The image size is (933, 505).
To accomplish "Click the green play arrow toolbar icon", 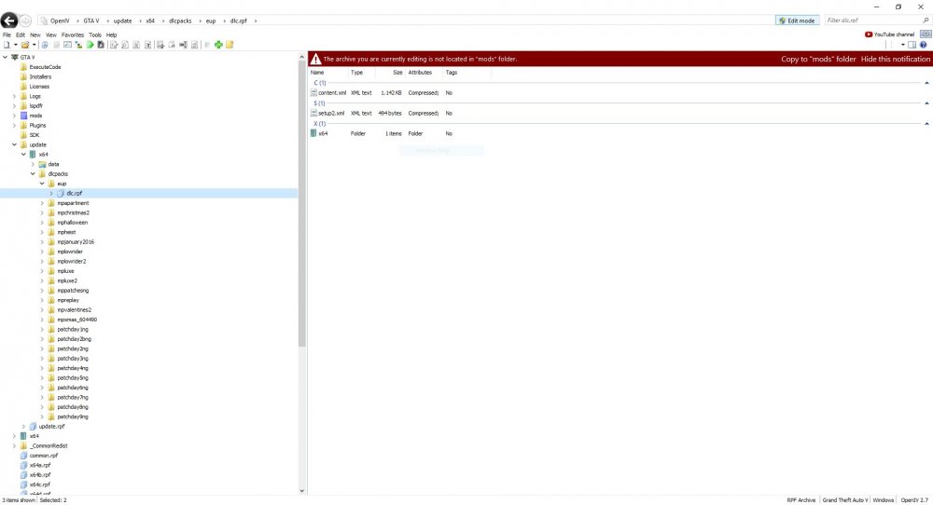I will pyautogui.click(x=90, y=45).
